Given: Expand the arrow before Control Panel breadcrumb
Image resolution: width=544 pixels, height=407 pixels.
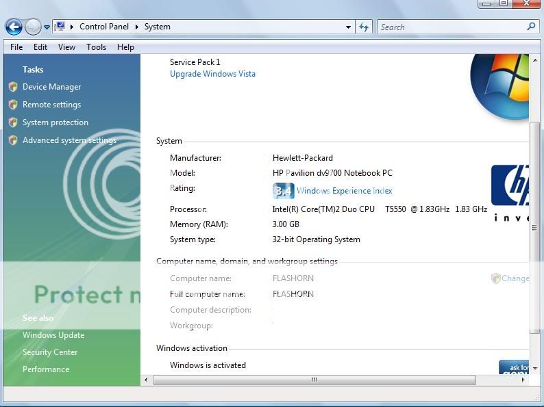Looking at the screenshot, I should point(72,27).
